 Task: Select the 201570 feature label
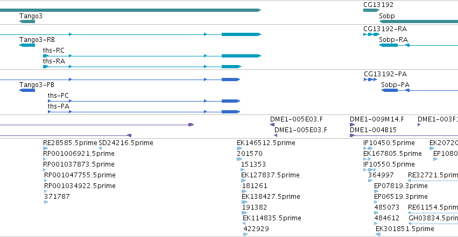pos(250,154)
